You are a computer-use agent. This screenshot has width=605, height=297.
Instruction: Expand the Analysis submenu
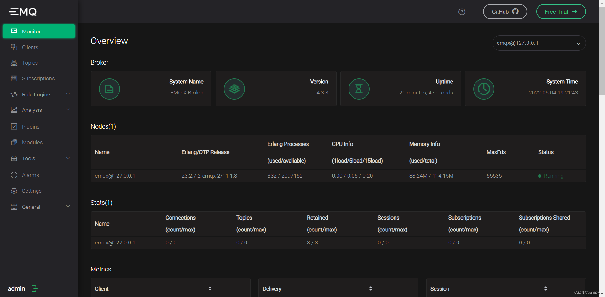point(68,110)
